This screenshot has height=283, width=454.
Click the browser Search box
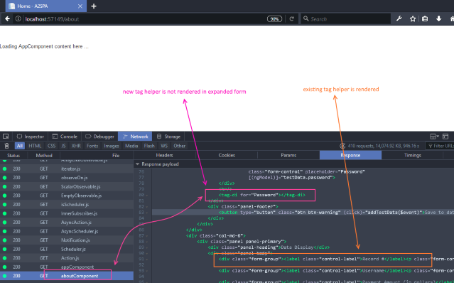click(x=346, y=18)
